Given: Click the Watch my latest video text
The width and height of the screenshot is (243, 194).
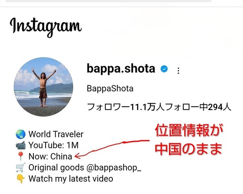Looking at the screenshot, I should (x=71, y=179).
